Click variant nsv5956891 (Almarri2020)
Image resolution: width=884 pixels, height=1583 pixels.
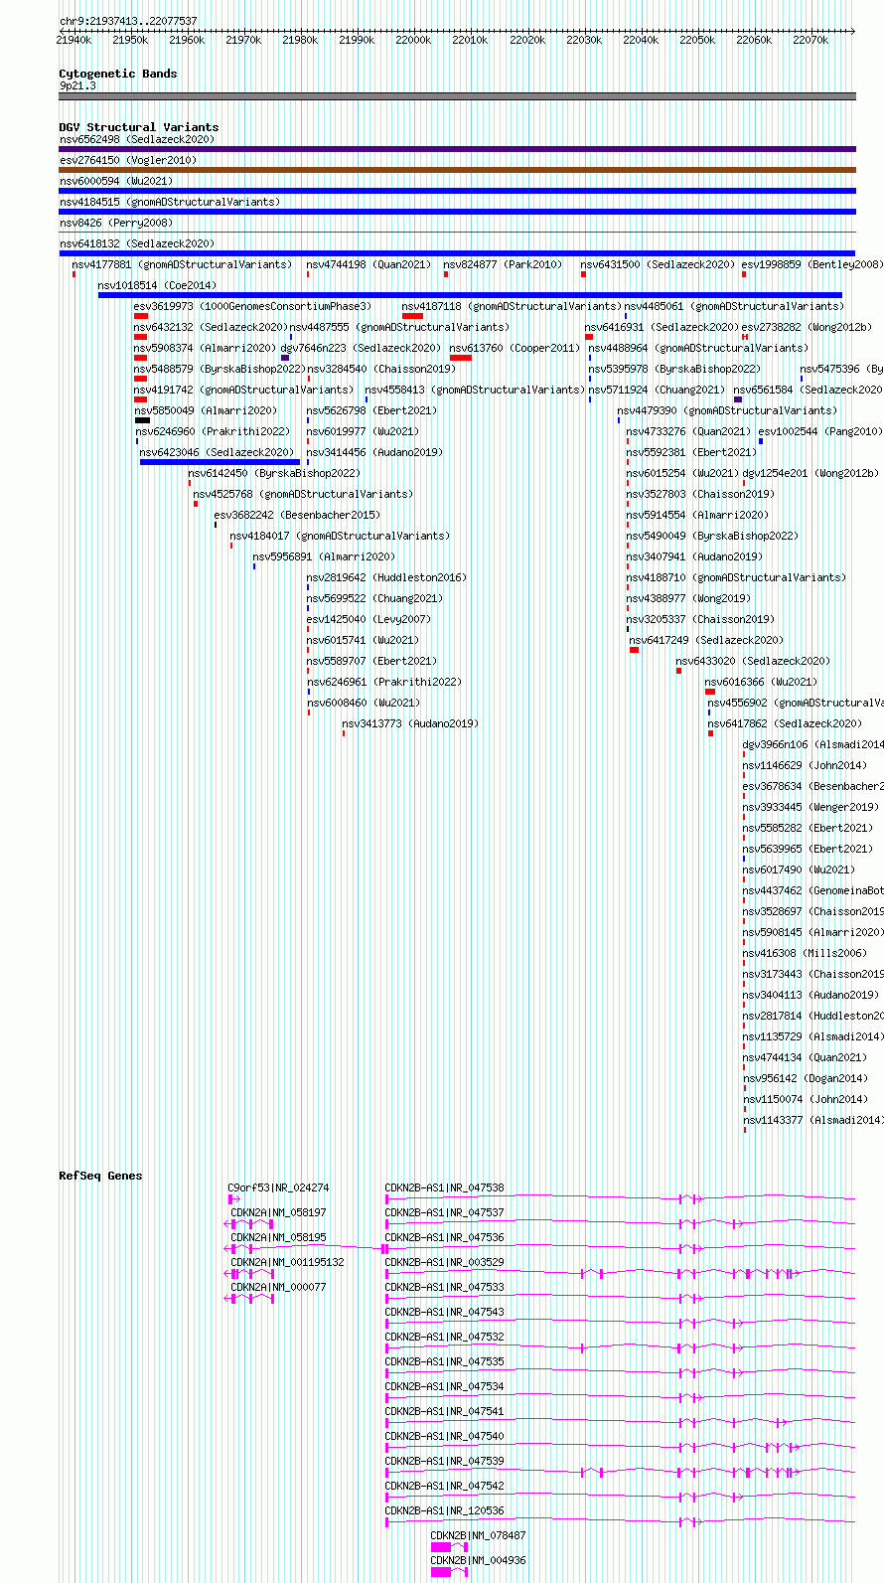[324, 556]
